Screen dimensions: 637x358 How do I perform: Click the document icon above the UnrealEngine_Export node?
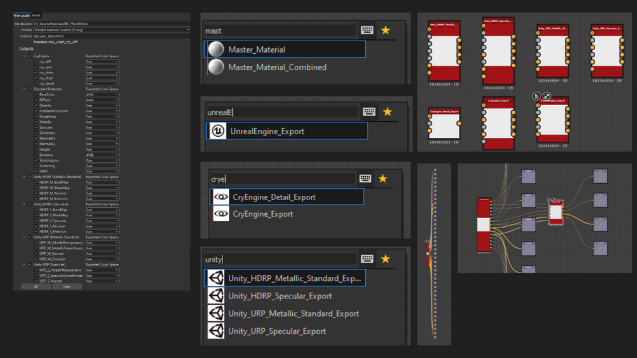point(536,96)
